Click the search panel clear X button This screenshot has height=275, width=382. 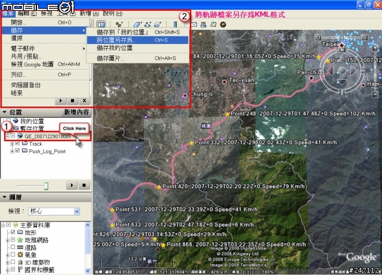pyautogui.click(x=84, y=101)
